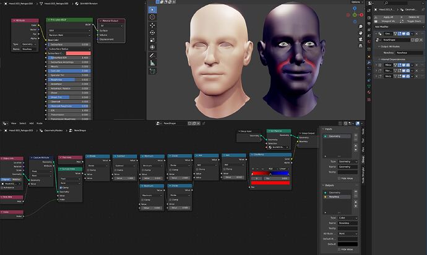Adjust Roughness slider in Principled BSDF

69,80
